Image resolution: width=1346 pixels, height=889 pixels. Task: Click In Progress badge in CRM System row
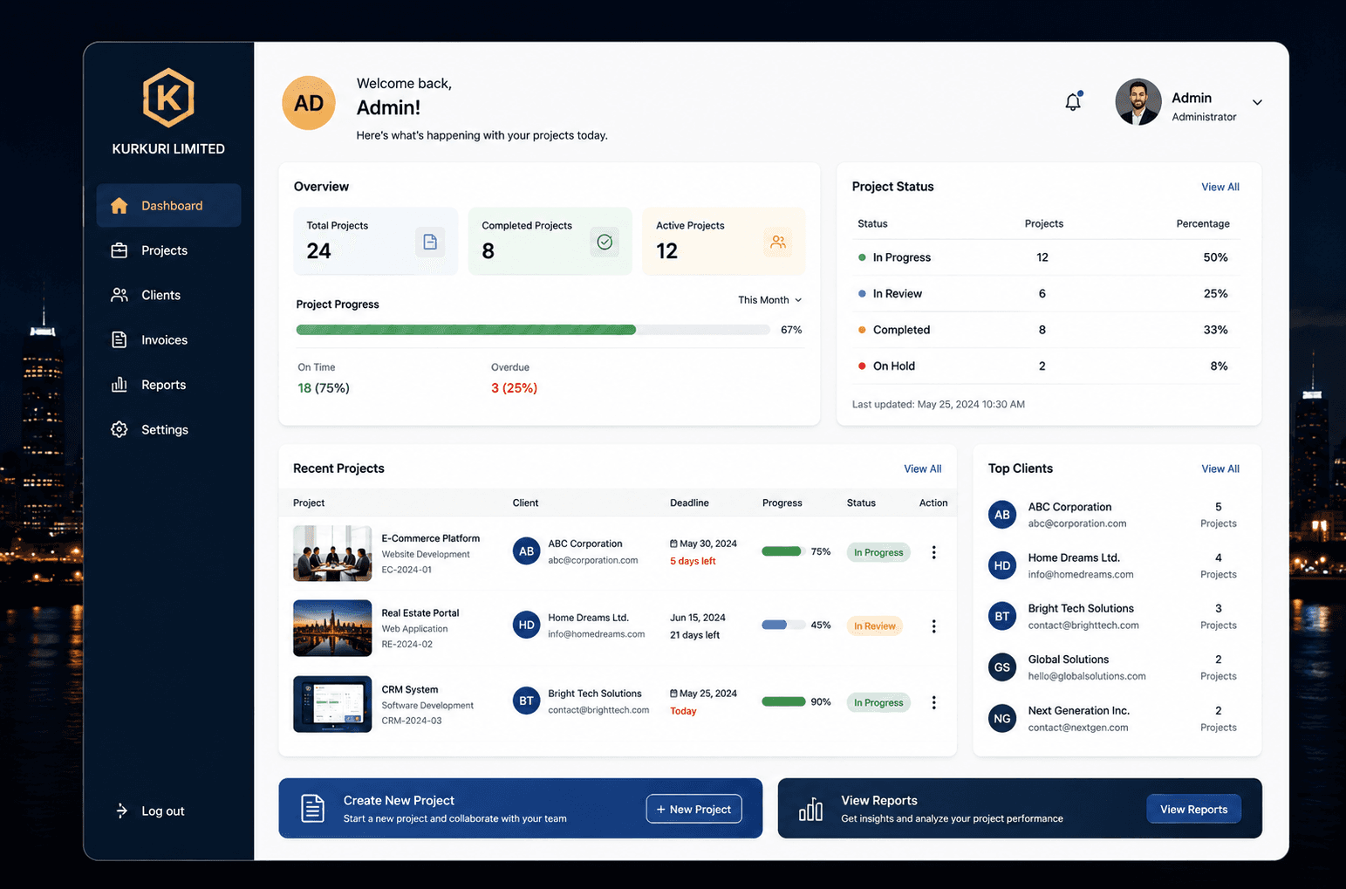[878, 702]
